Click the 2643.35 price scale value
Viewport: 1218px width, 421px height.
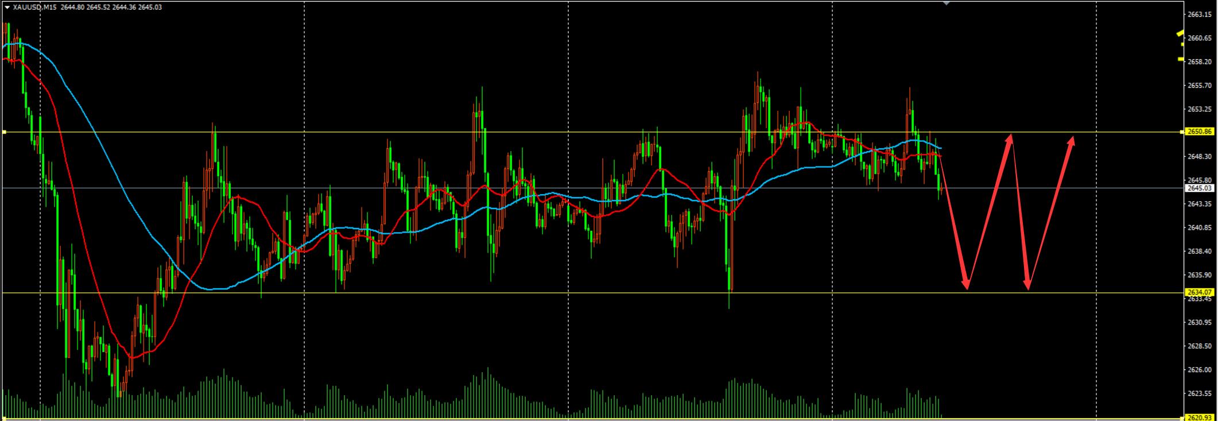coord(1199,204)
